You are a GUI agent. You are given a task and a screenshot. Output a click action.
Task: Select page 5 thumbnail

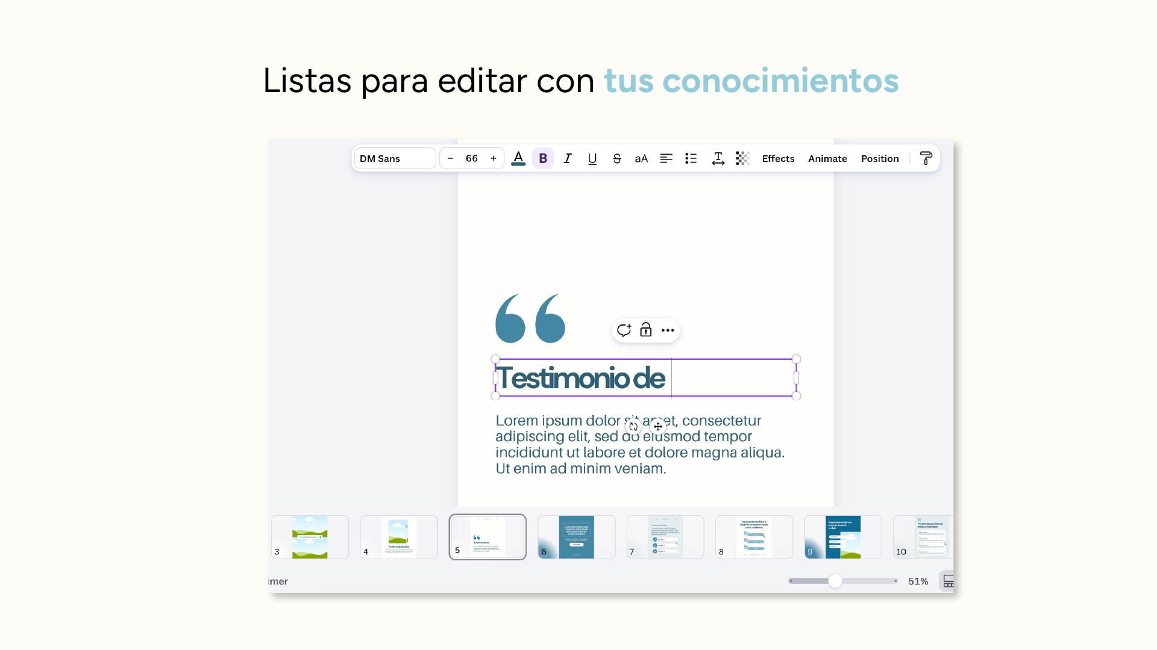488,537
